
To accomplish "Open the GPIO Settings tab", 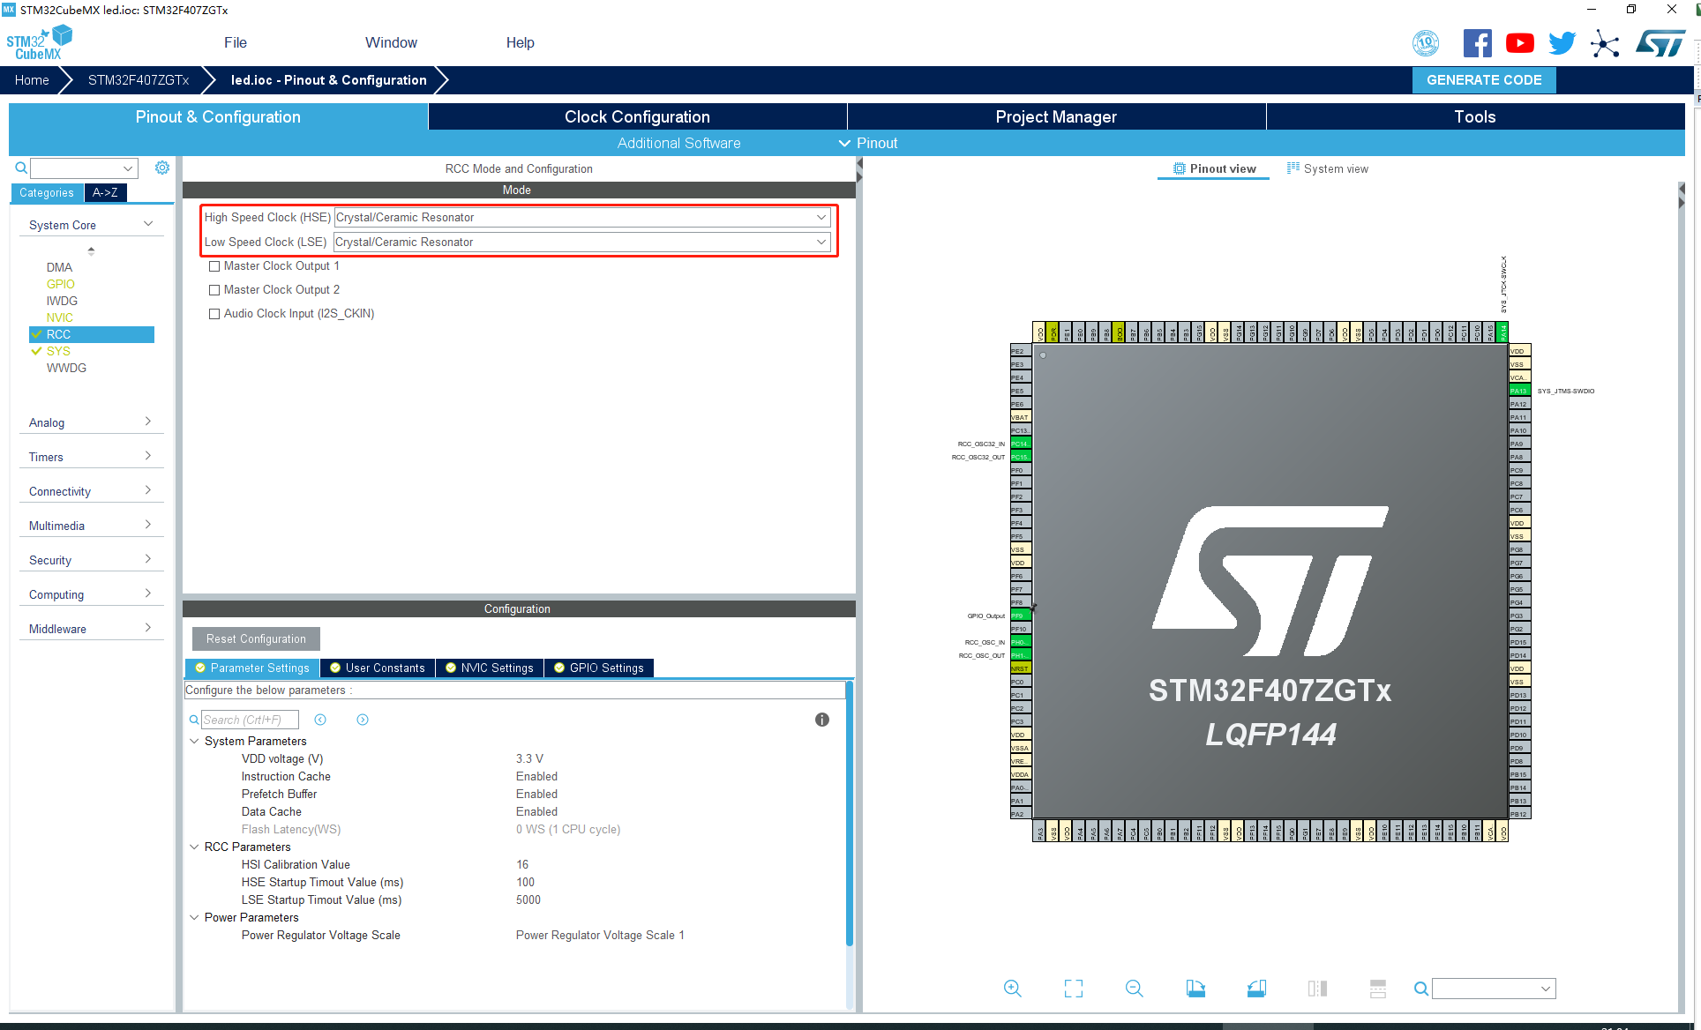I will 599,668.
